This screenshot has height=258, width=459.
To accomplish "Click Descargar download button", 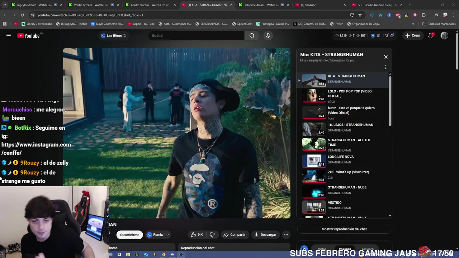I will point(265,235).
